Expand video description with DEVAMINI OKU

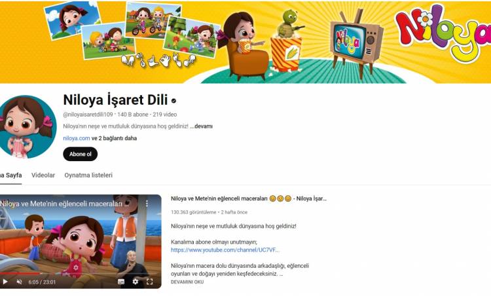[187, 282]
